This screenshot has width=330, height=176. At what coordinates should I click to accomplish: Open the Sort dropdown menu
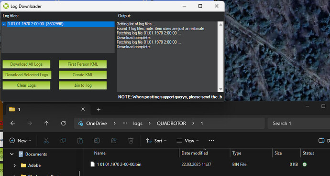click(156, 141)
